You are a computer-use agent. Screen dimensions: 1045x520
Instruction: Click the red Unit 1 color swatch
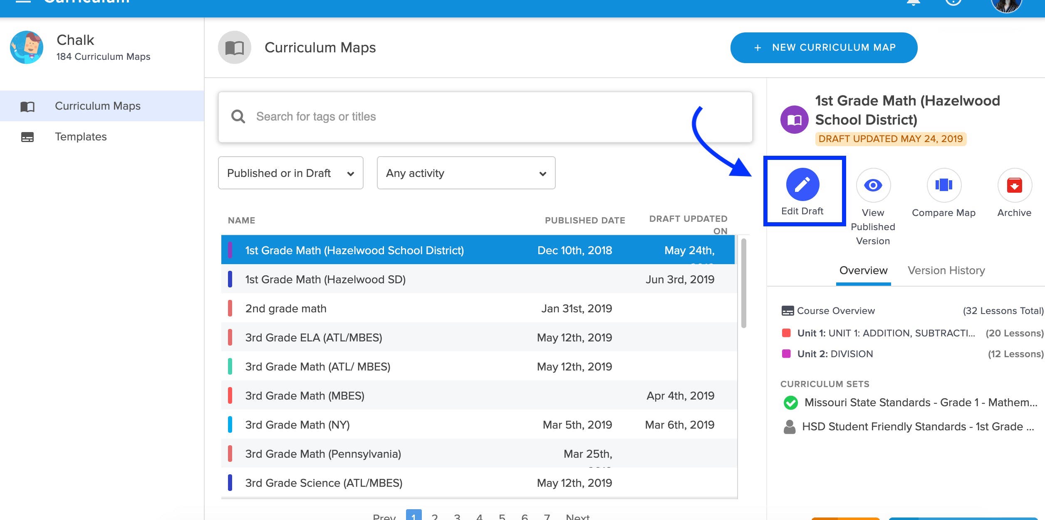786,333
